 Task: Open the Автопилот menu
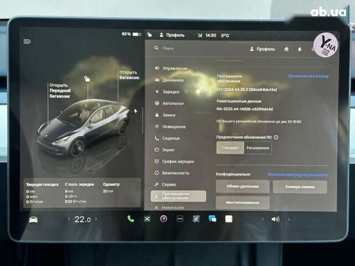tap(169, 104)
